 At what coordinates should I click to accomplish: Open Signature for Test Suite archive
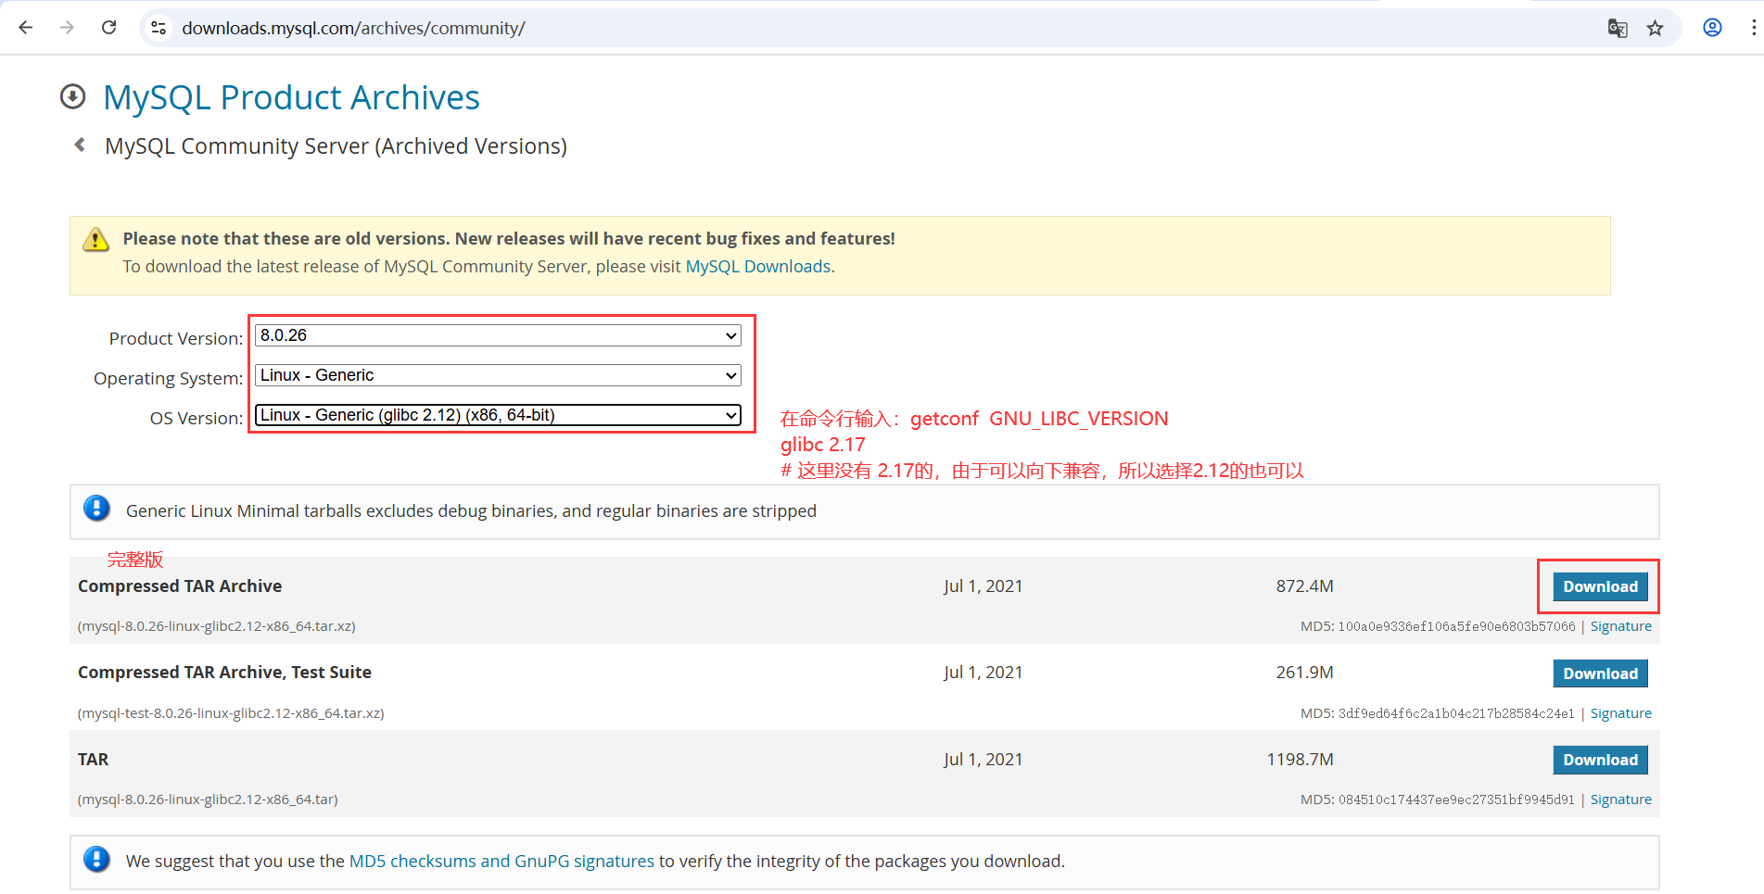[x=1620, y=713]
